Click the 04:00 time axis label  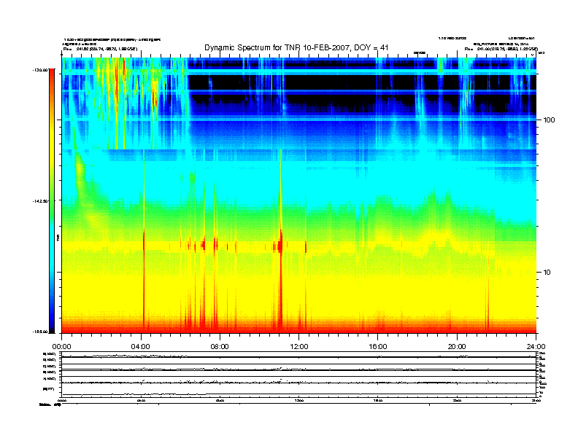[141, 347]
